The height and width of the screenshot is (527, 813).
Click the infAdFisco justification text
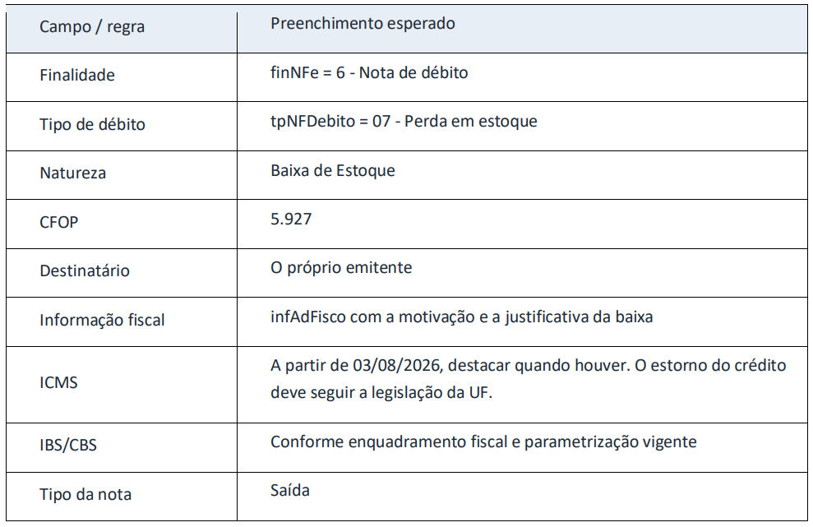click(x=461, y=317)
